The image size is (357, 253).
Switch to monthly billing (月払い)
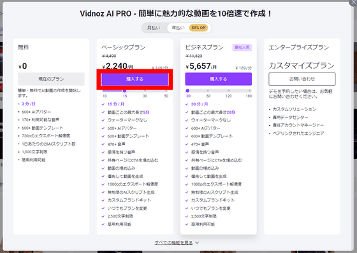154,28
